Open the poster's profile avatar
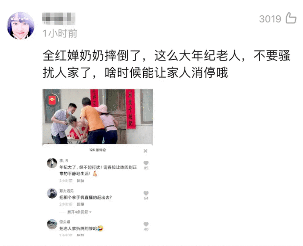Screen dimensions: 303x246 point(20,25)
